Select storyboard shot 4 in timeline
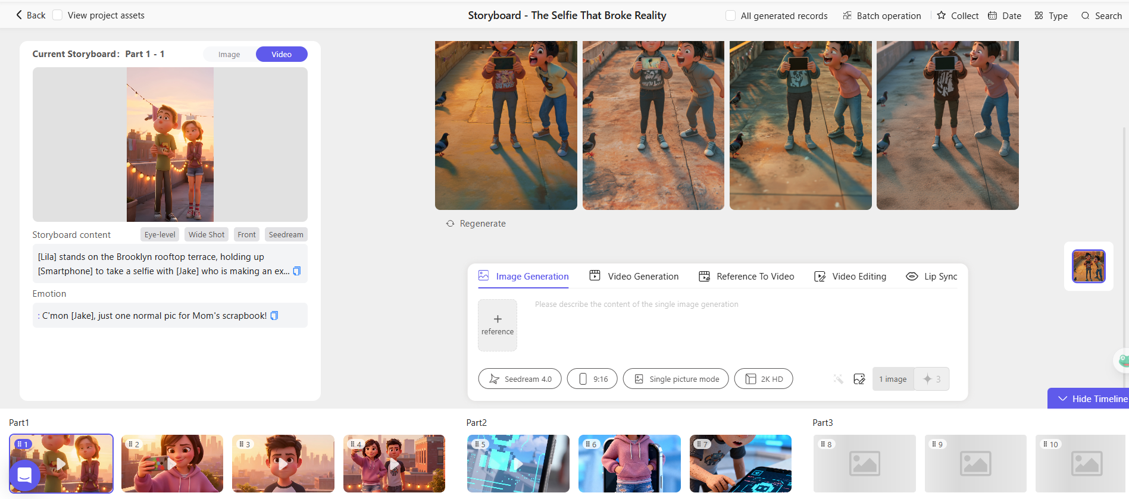The image size is (1129, 499). [x=394, y=463]
